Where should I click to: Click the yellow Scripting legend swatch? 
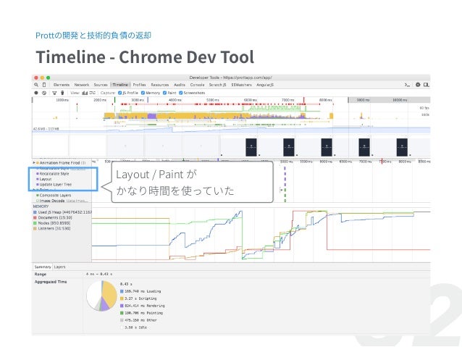pyautogui.click(x=122, y=298)
